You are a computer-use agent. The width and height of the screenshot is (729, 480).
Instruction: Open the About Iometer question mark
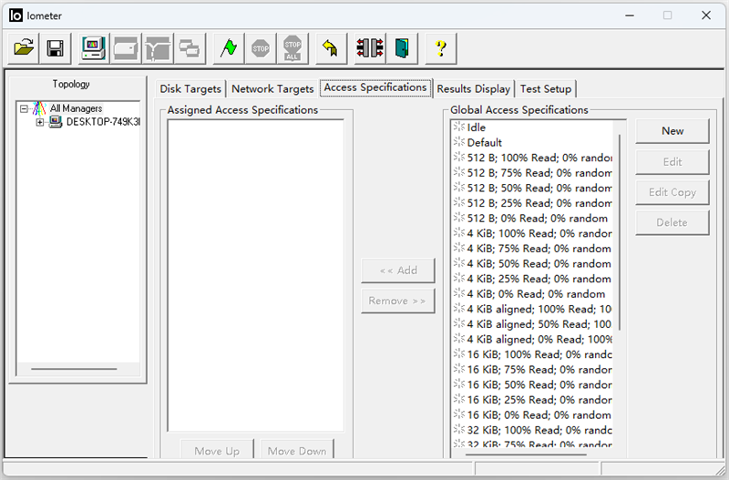441,48
